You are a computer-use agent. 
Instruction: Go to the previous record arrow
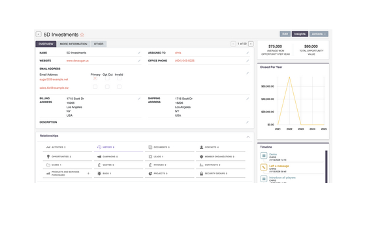click(233, 44)
